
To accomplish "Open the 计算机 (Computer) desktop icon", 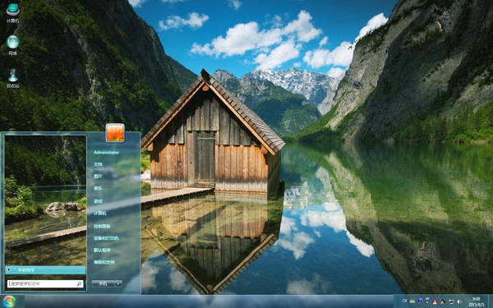I will [x=12, y=12].
